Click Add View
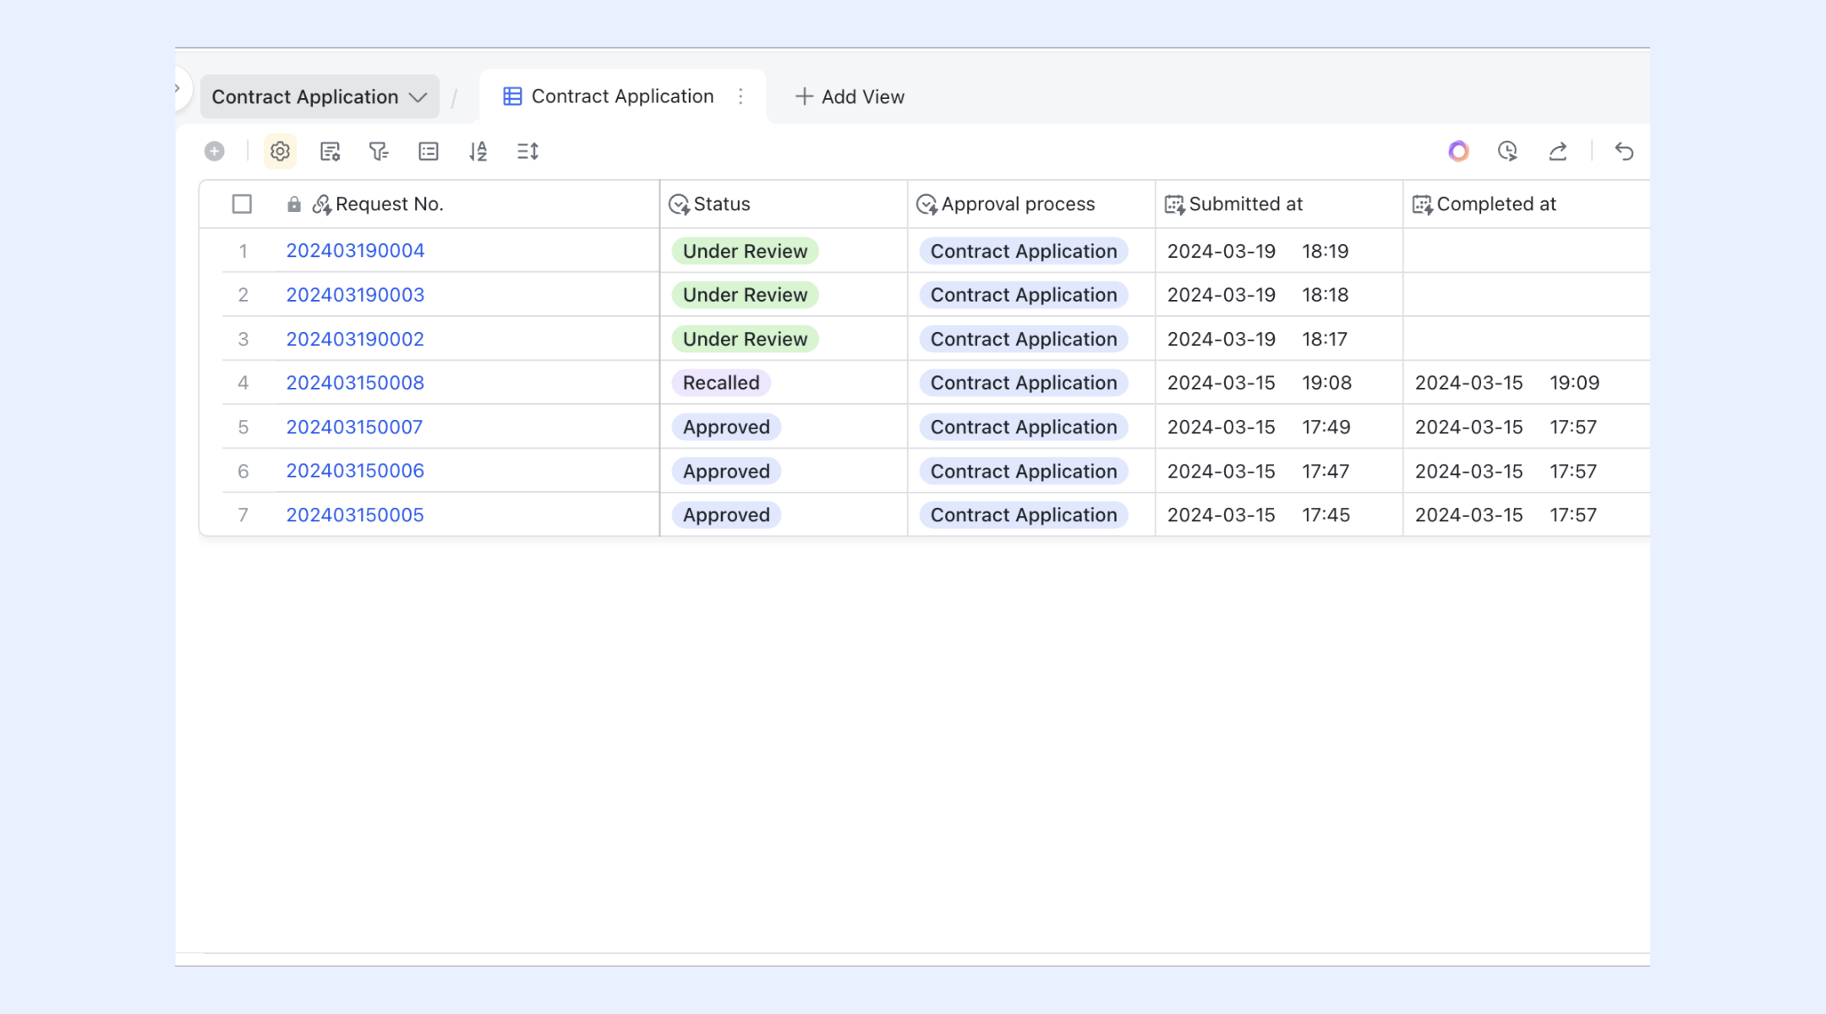The image size is (1826, 1014). (850, 96)
